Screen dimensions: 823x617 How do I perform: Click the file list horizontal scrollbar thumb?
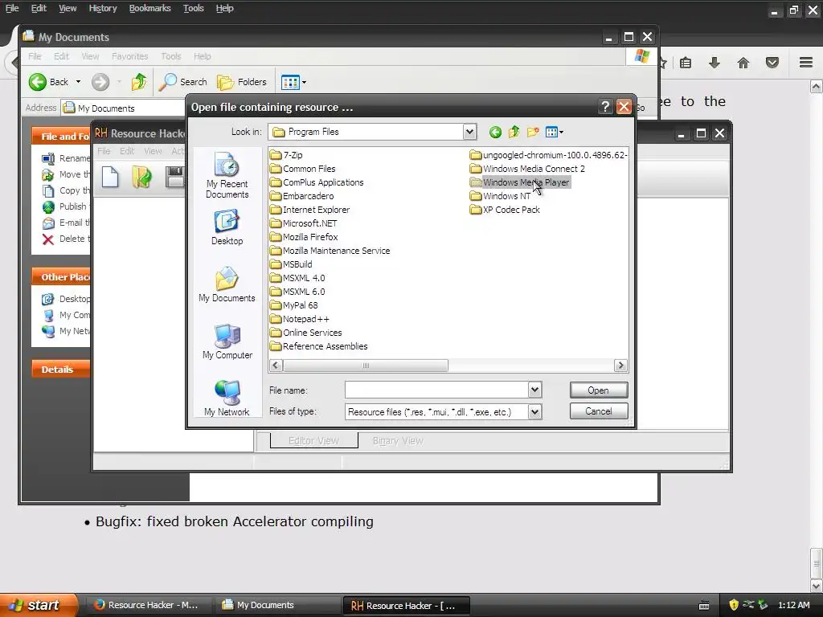tap(366, 366)
